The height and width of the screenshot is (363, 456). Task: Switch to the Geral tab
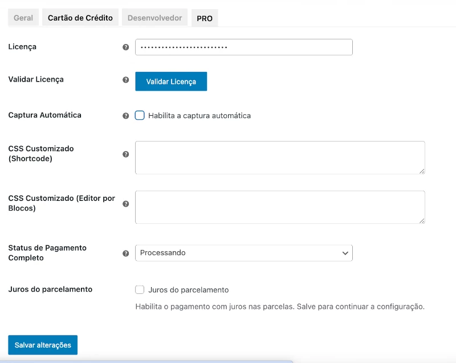coord(23,18)
